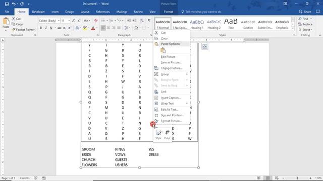
Task: Switch to the Insert tab
Action: point(55,12)
